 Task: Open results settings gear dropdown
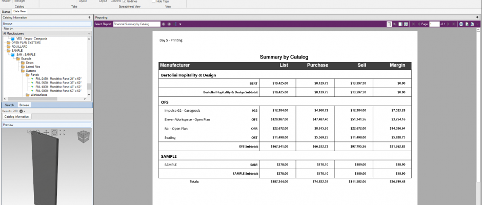pyautogui.click(x=22, y=111)
